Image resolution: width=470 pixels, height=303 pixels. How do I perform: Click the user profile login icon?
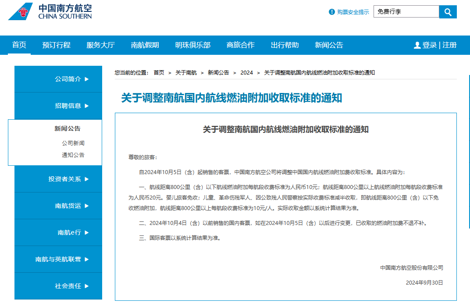click(417, 45)
